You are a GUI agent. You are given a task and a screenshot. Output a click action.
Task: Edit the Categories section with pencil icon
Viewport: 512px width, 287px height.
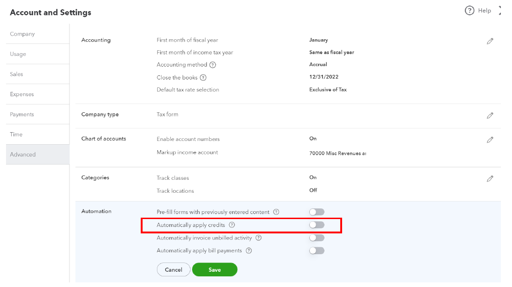pos(490,179)
